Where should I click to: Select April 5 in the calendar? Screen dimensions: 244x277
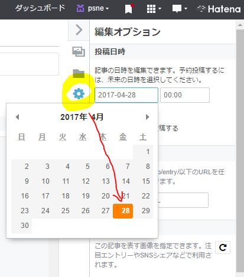[x=83, y=167]
